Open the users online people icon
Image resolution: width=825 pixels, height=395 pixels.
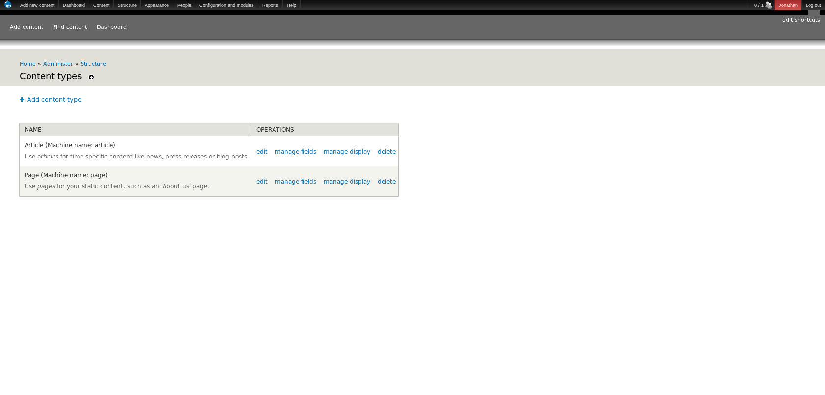(x=769, y=5)
